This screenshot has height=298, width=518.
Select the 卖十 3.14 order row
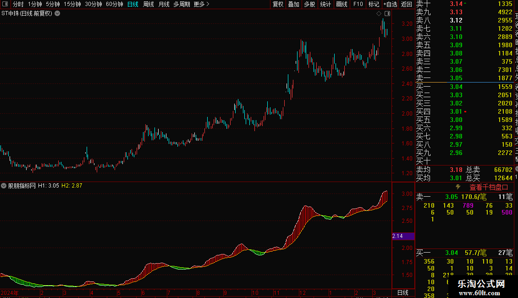click(x=464, y=4)
